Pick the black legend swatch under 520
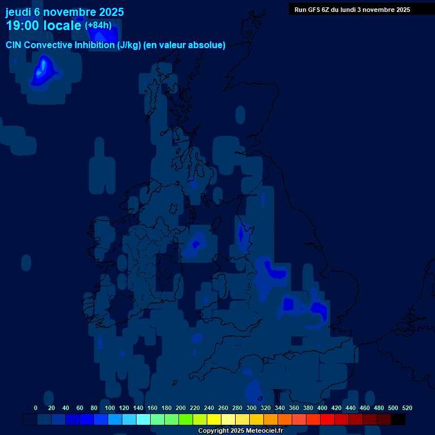Image resolution: width=435 pixels, height=435 pixels. tap(398, 420)
